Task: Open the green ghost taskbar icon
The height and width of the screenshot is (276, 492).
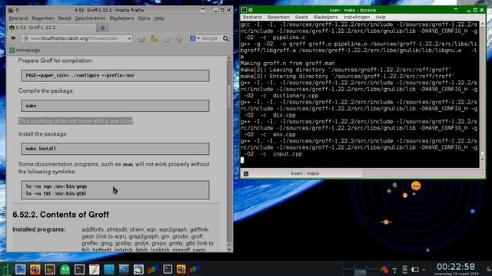Action: [65, 269]
